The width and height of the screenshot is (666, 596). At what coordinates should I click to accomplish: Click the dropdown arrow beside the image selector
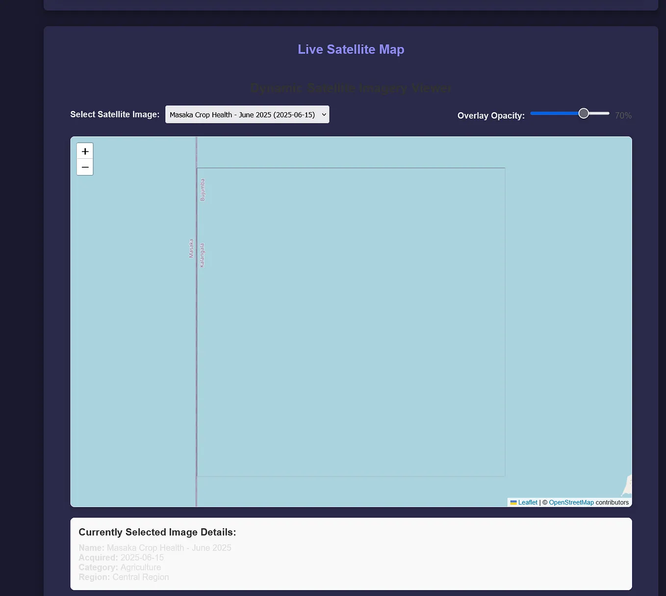tap(323, 114)
